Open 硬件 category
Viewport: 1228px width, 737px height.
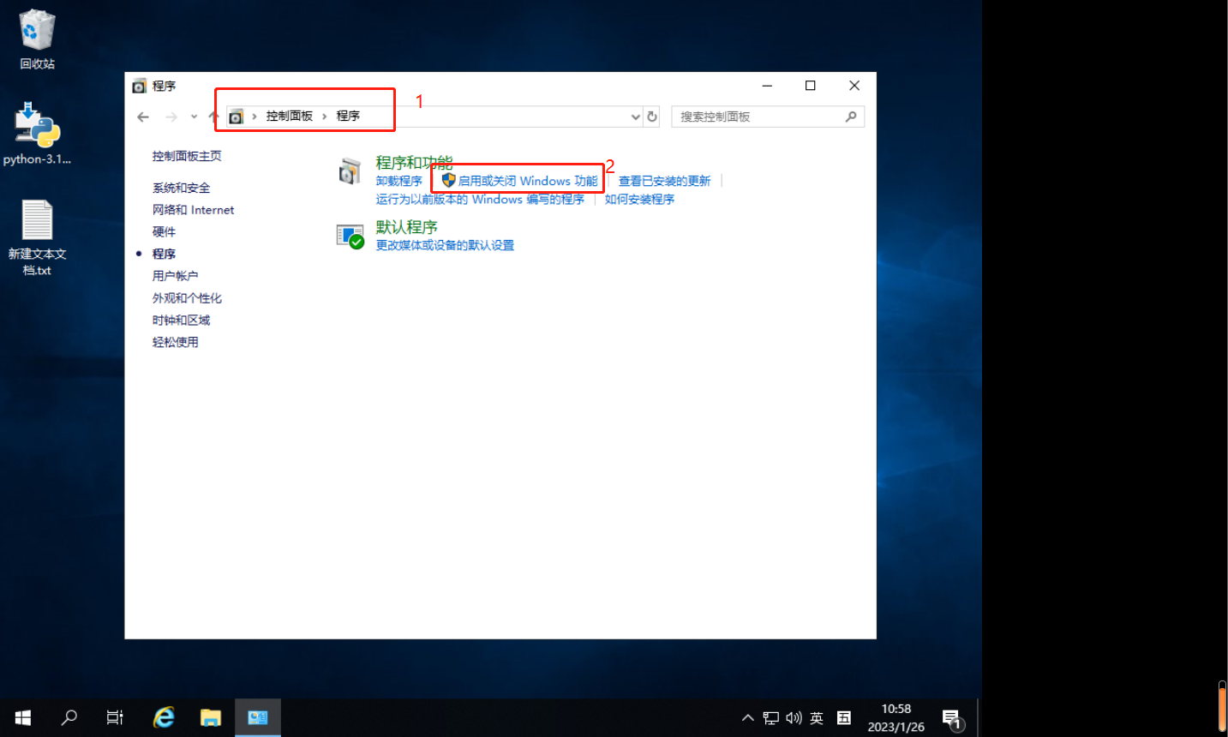(164, 232)
